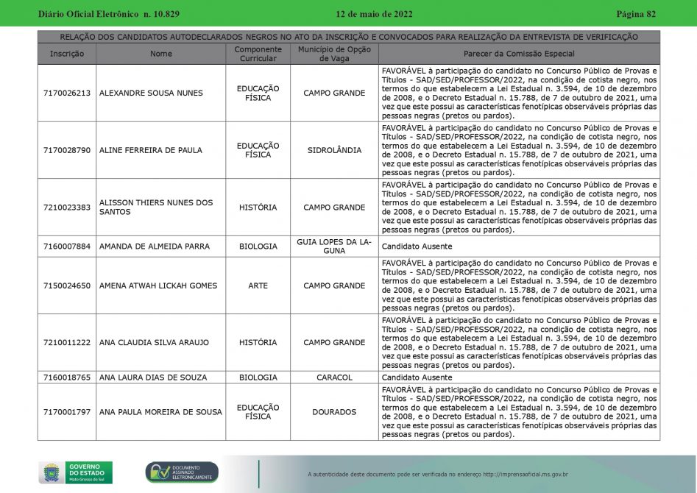Click the green Governo do Estado logo
Image resolution: width=697 pixels, height=493 pixels.
pyautogui.click(x=89, y=472)
